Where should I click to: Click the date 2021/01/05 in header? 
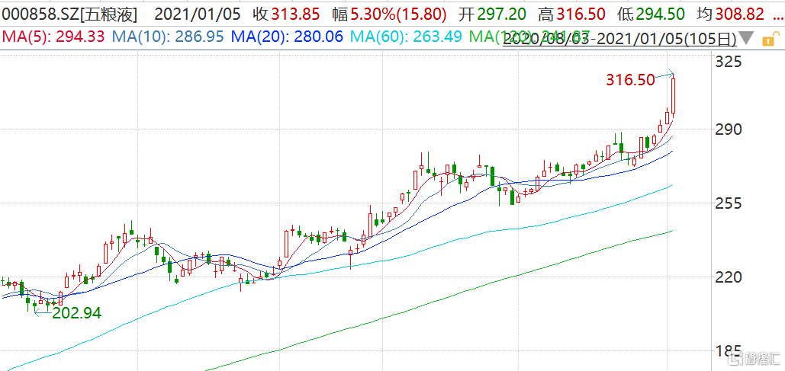[198, 14]
